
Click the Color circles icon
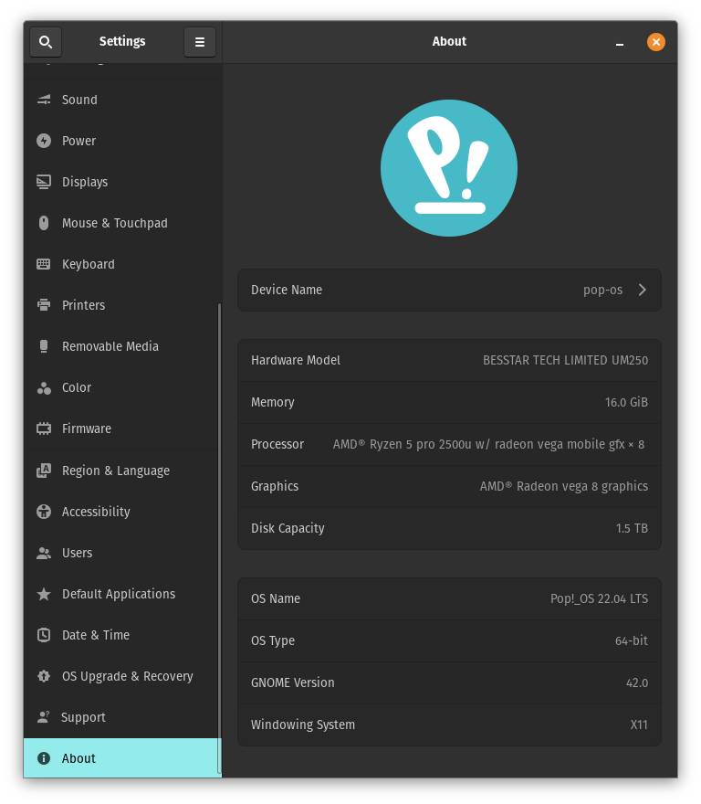(44, 388)
